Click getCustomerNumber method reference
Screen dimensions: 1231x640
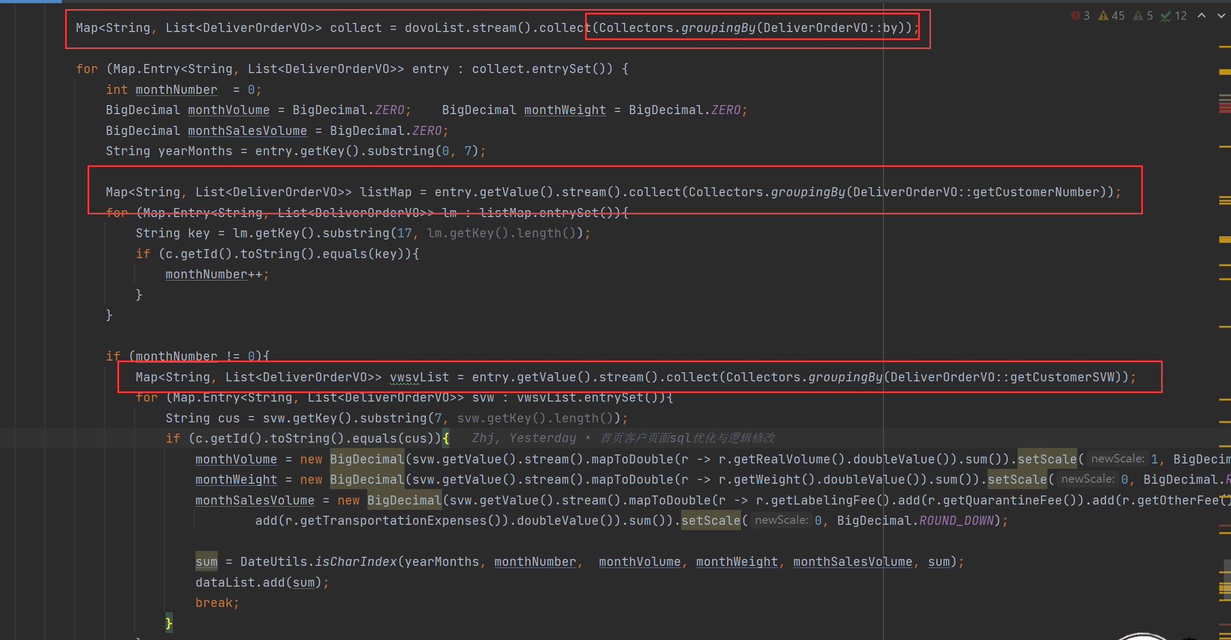coord(1036,192)
